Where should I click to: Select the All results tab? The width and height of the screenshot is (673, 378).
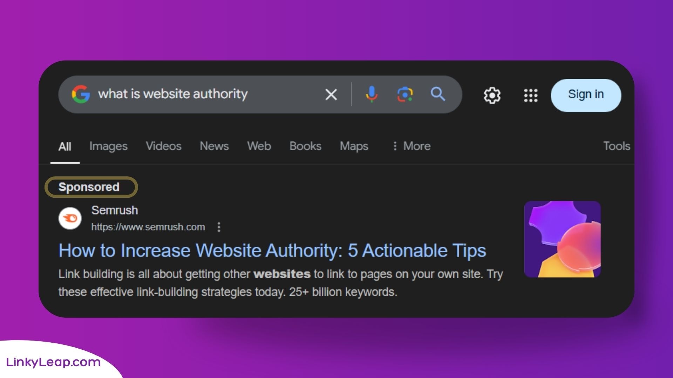coord(65,146)
